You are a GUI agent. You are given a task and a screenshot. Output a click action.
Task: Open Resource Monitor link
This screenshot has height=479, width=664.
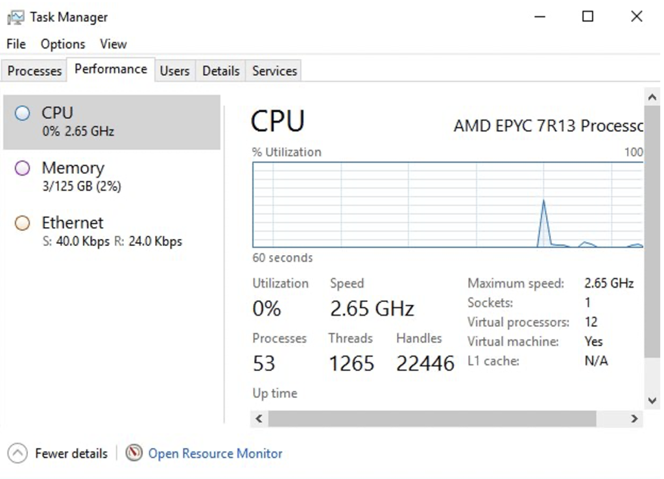215,453
